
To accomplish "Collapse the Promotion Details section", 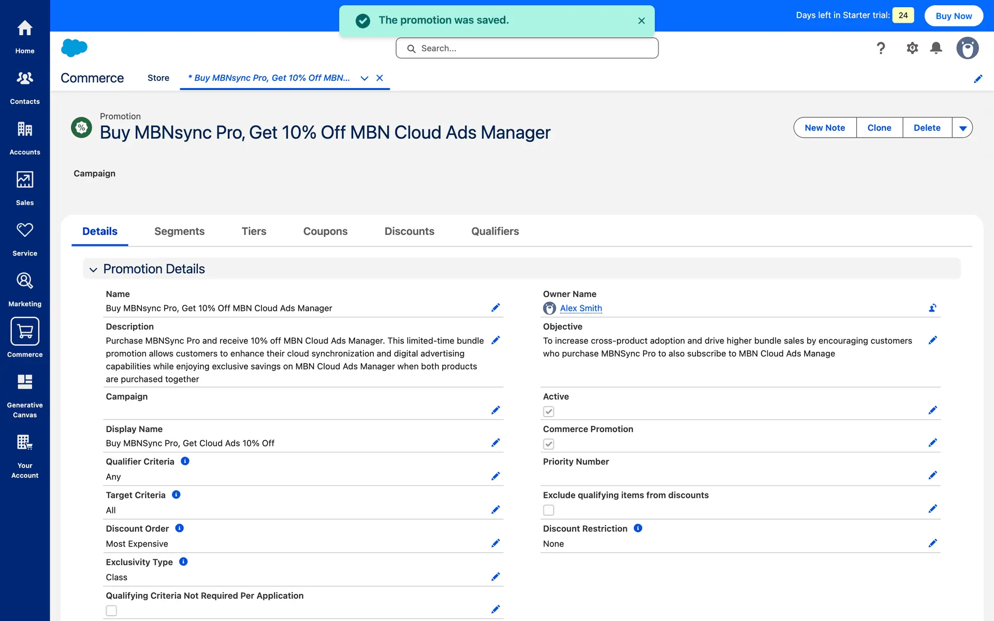I will (x=93, y=270).
